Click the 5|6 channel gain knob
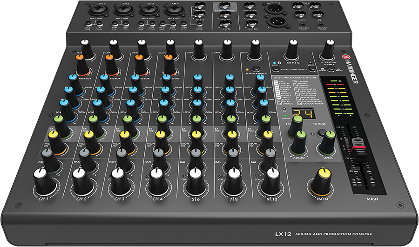419x247 pixels. [x=199, y=50]
